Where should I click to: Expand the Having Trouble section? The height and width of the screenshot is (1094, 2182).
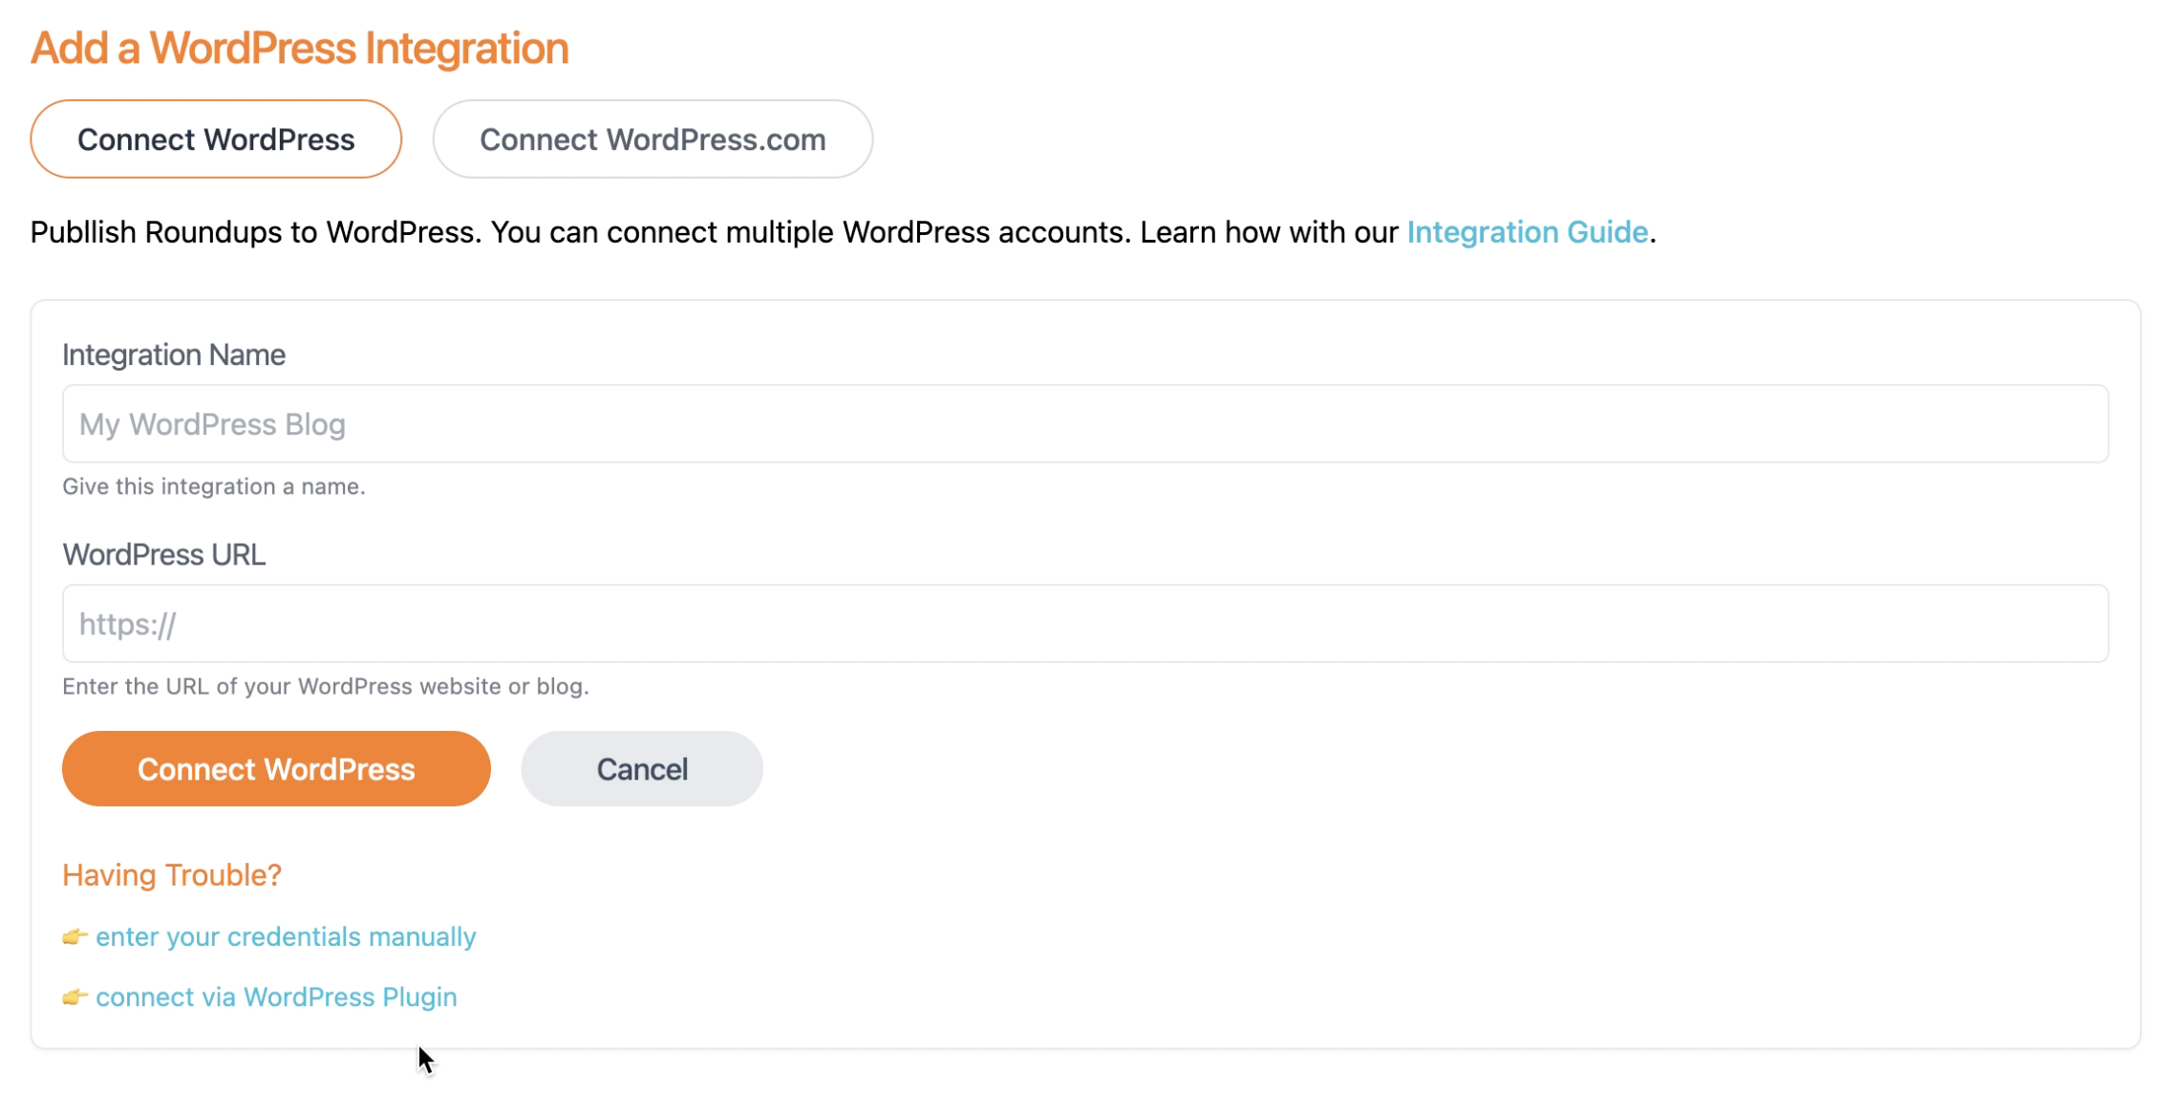[172, 875]
